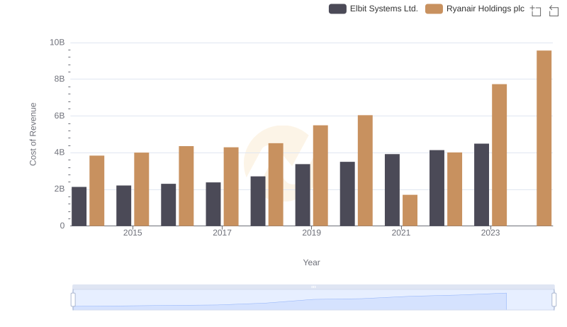Image resolution: width=567 pixels, height=327 pixels.
Task: Click the Elbit bar for 2015
Action: coord(123,206)
